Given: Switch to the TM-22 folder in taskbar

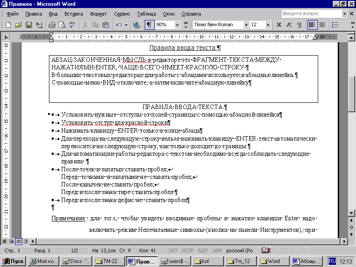Looking at the screenshot, I should pyautogui.click(x=109, y=261).
